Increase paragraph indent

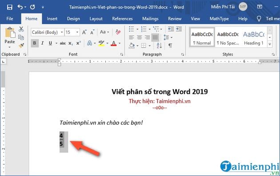179,29
